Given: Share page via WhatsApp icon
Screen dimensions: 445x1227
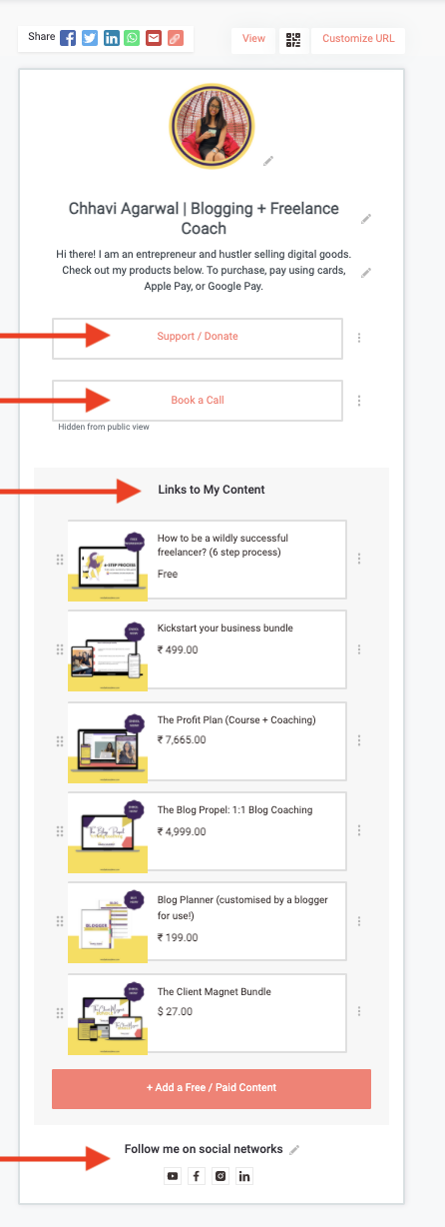Looking at the screenshot, I should click(x=132, y=38).
